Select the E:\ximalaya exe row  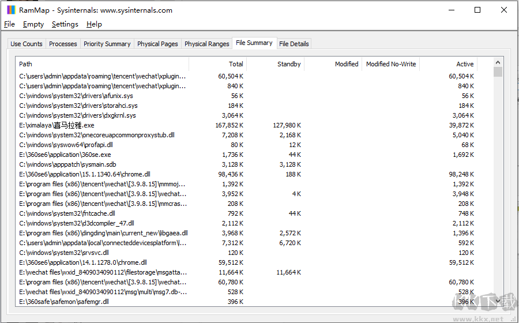pyautogui.click(x=247, y=125)
